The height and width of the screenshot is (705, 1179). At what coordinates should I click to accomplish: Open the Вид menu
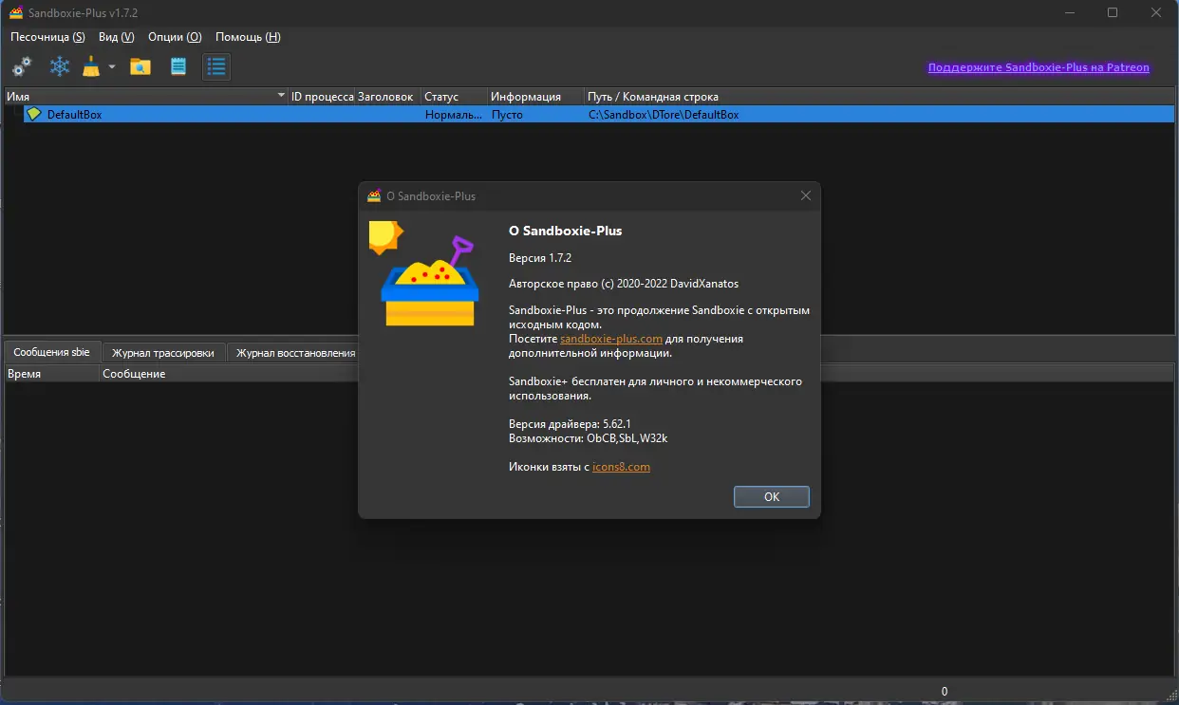(117, 37)
